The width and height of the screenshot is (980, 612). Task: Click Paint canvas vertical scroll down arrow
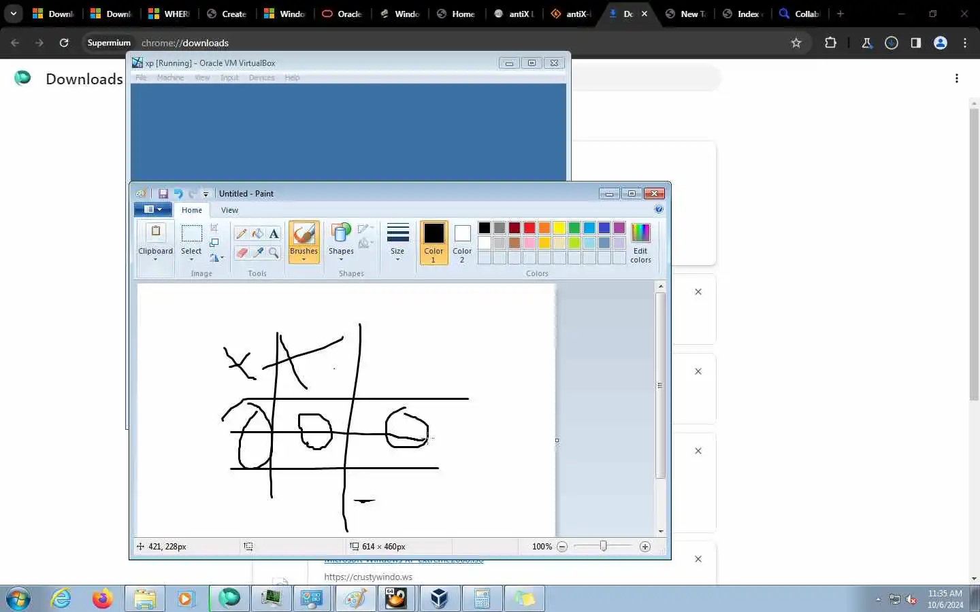pos(660,532)
